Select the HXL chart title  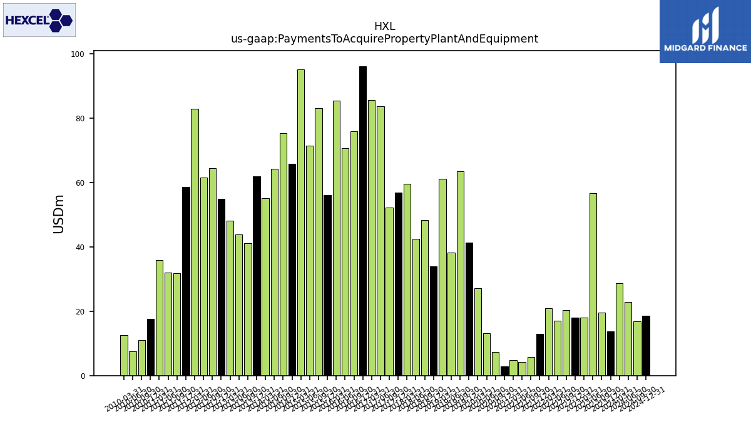click(x=384, y=26)
